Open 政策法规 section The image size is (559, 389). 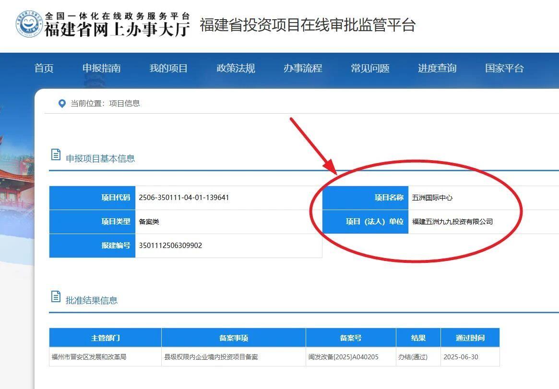pos(236,68)
